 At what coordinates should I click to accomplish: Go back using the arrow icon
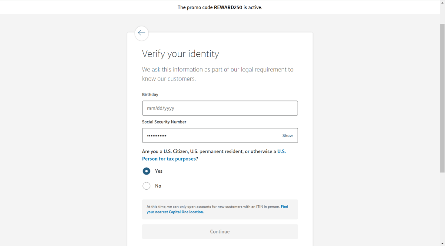coord(141,33)
